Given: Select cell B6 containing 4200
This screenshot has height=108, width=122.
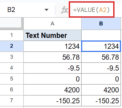Looking at the screenshot, I should pyautogui.click(x=101, y=90).
